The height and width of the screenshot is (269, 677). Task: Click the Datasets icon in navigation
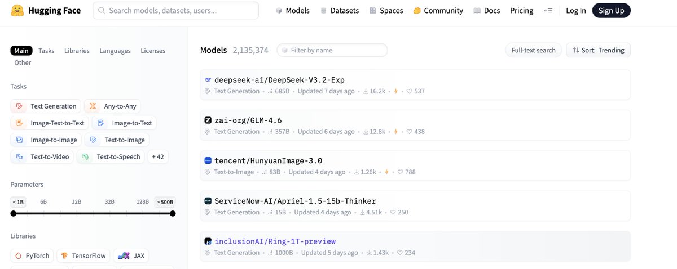click(x=323, y=11)
